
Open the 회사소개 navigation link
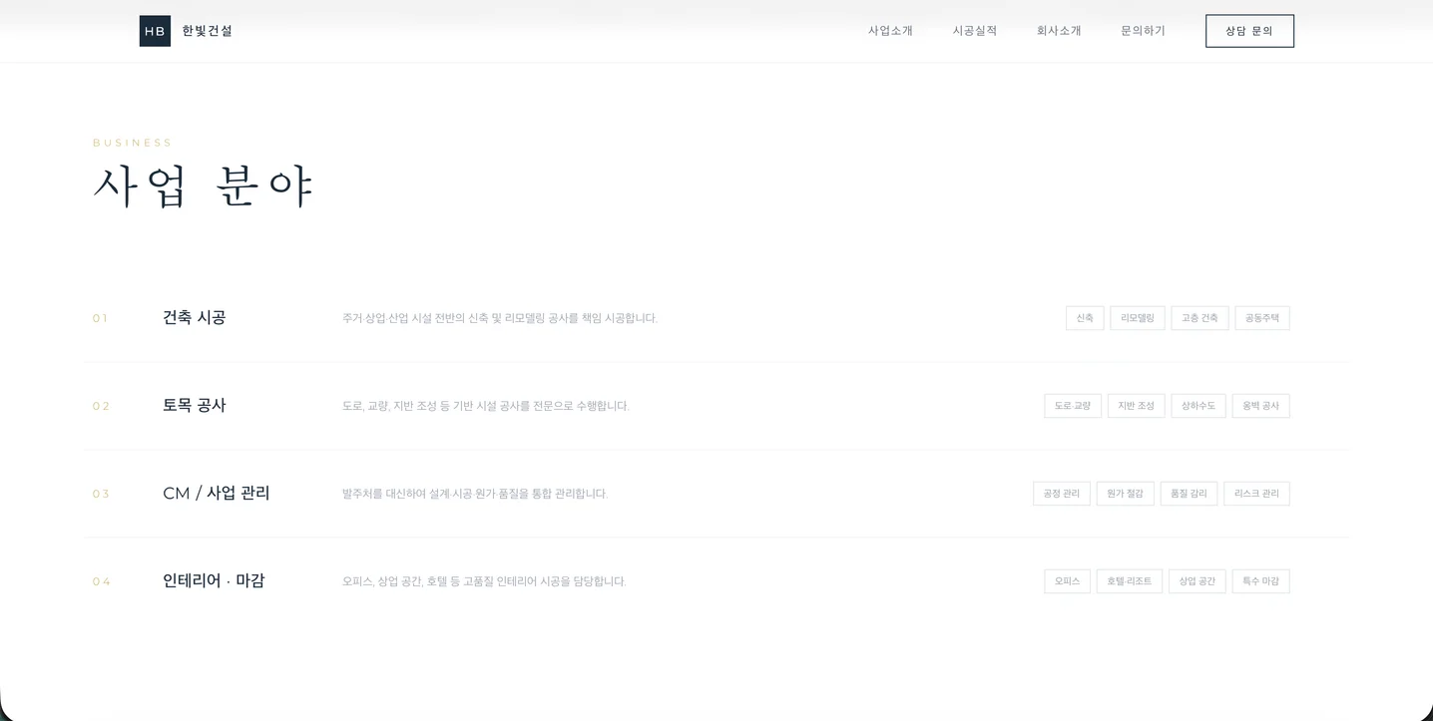[1059, 31]
